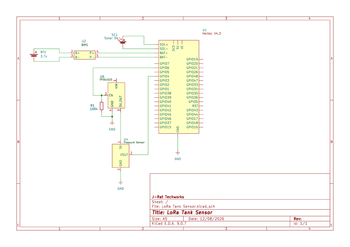Select the U5 TPS61023 component body

[116, 95]
